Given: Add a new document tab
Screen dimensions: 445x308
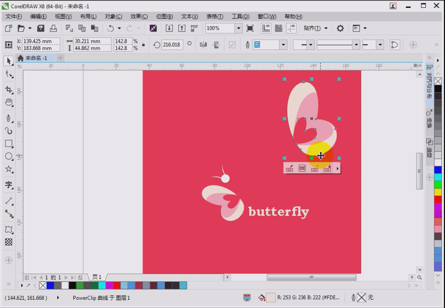Looking at the screenshot, I should click(x=60, y=58).
